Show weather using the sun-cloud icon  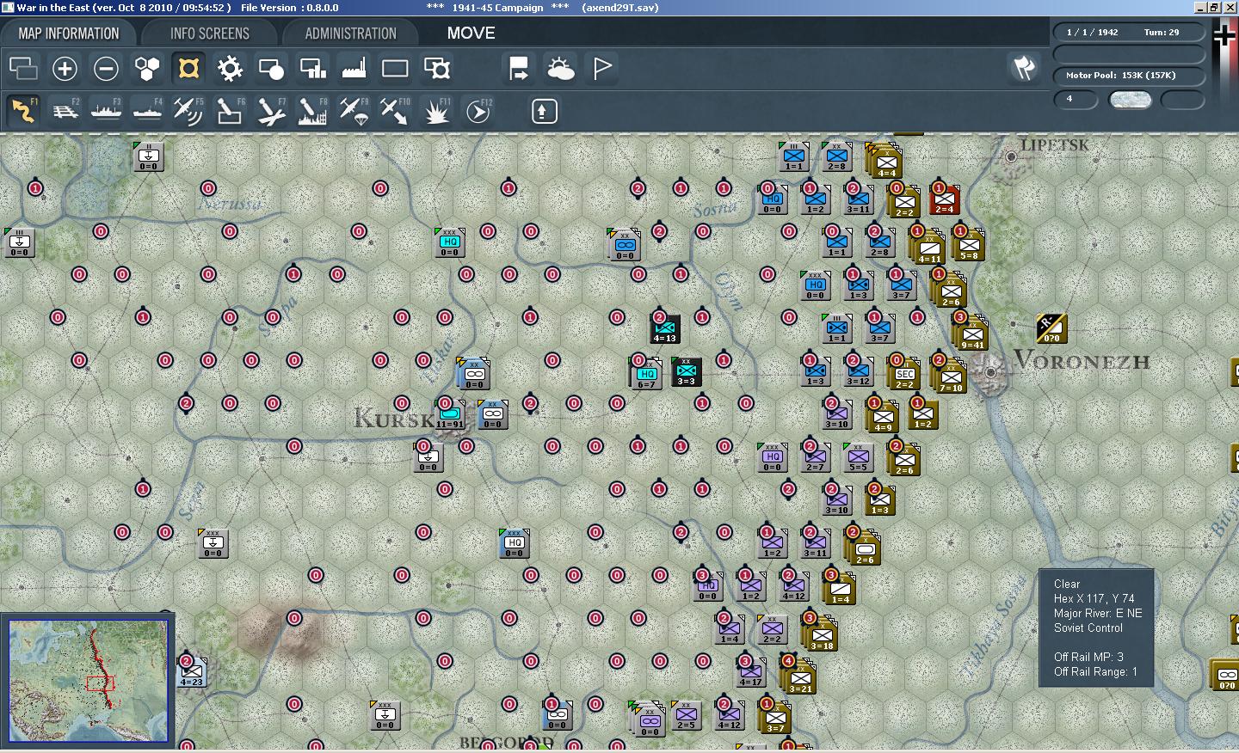560,68
